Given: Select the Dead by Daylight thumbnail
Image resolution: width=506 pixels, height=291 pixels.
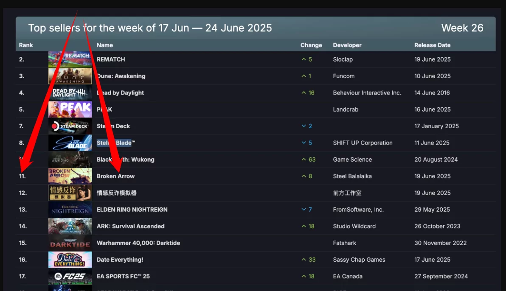Looking at the screenshot, I should [x=70, y=93].
